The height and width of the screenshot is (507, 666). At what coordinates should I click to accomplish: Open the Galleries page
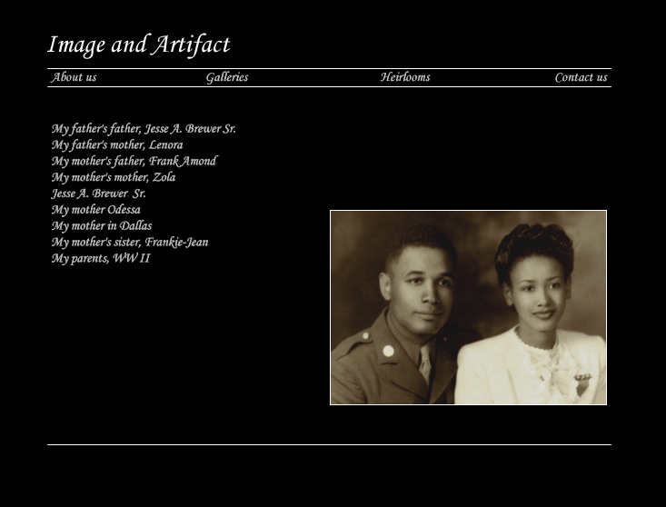pos(227,77)
